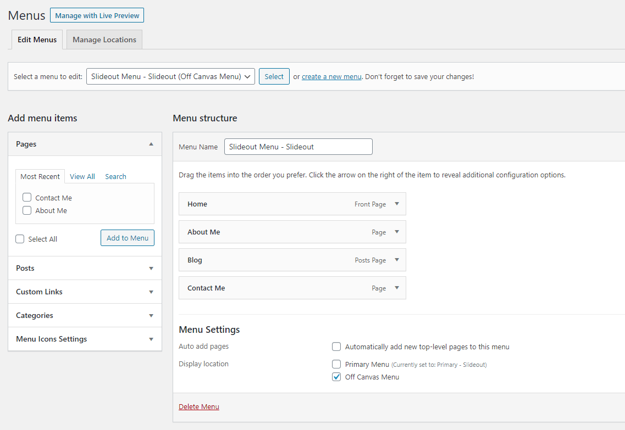Enable automatically add new top-level pages
The width and height of the screenshot is (625, 430).
click(x=336, y=347)
